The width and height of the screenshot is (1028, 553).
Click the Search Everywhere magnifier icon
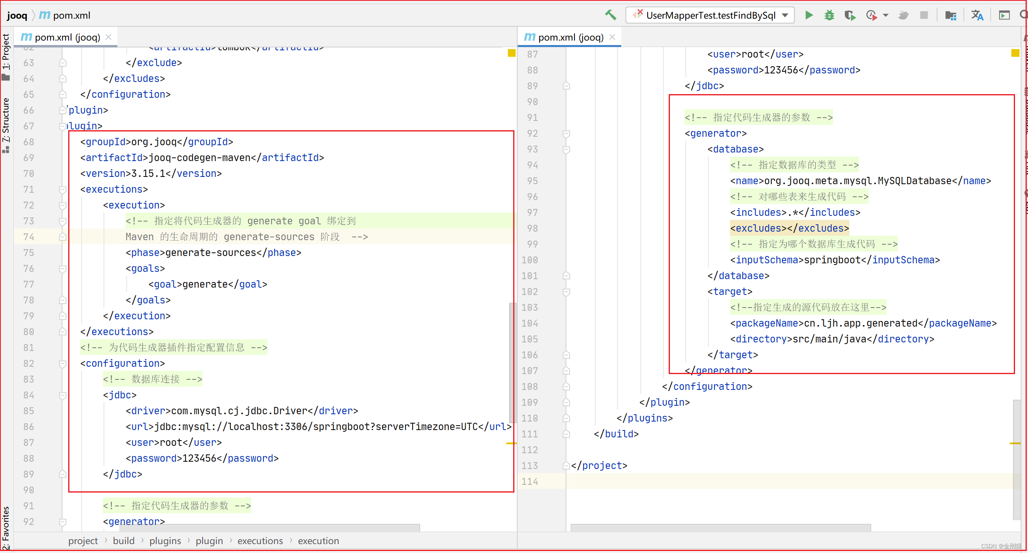[1024, 15]
